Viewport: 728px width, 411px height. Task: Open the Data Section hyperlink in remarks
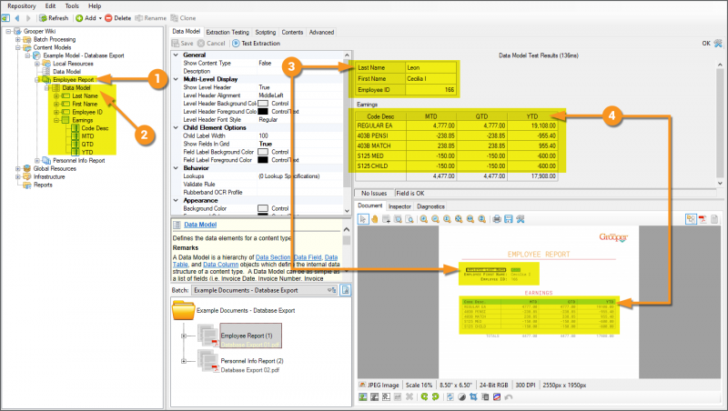272,257
